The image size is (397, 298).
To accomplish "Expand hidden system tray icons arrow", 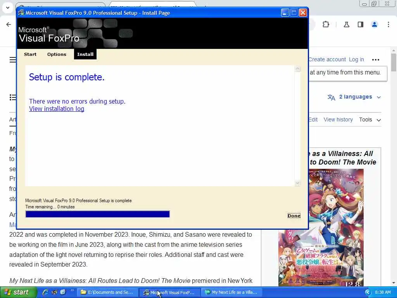I will 368,293.
